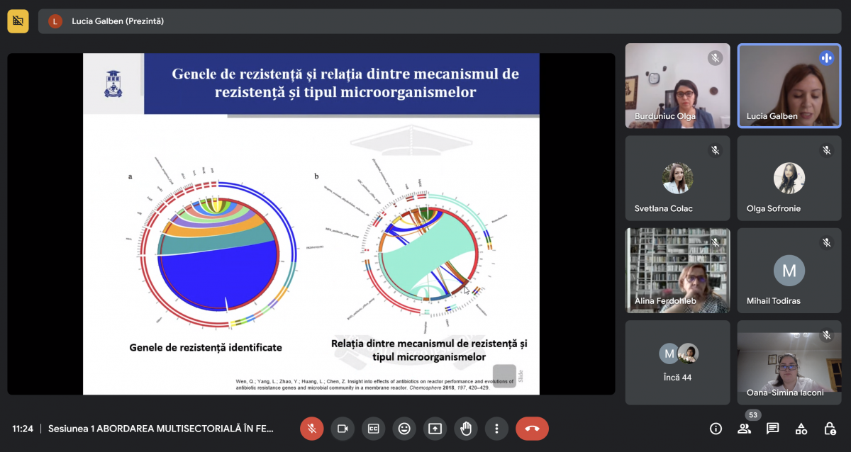Select Alina Ferdohleb's video tile
Viewport: 851px width, 452px height.
tap(677, 270)
